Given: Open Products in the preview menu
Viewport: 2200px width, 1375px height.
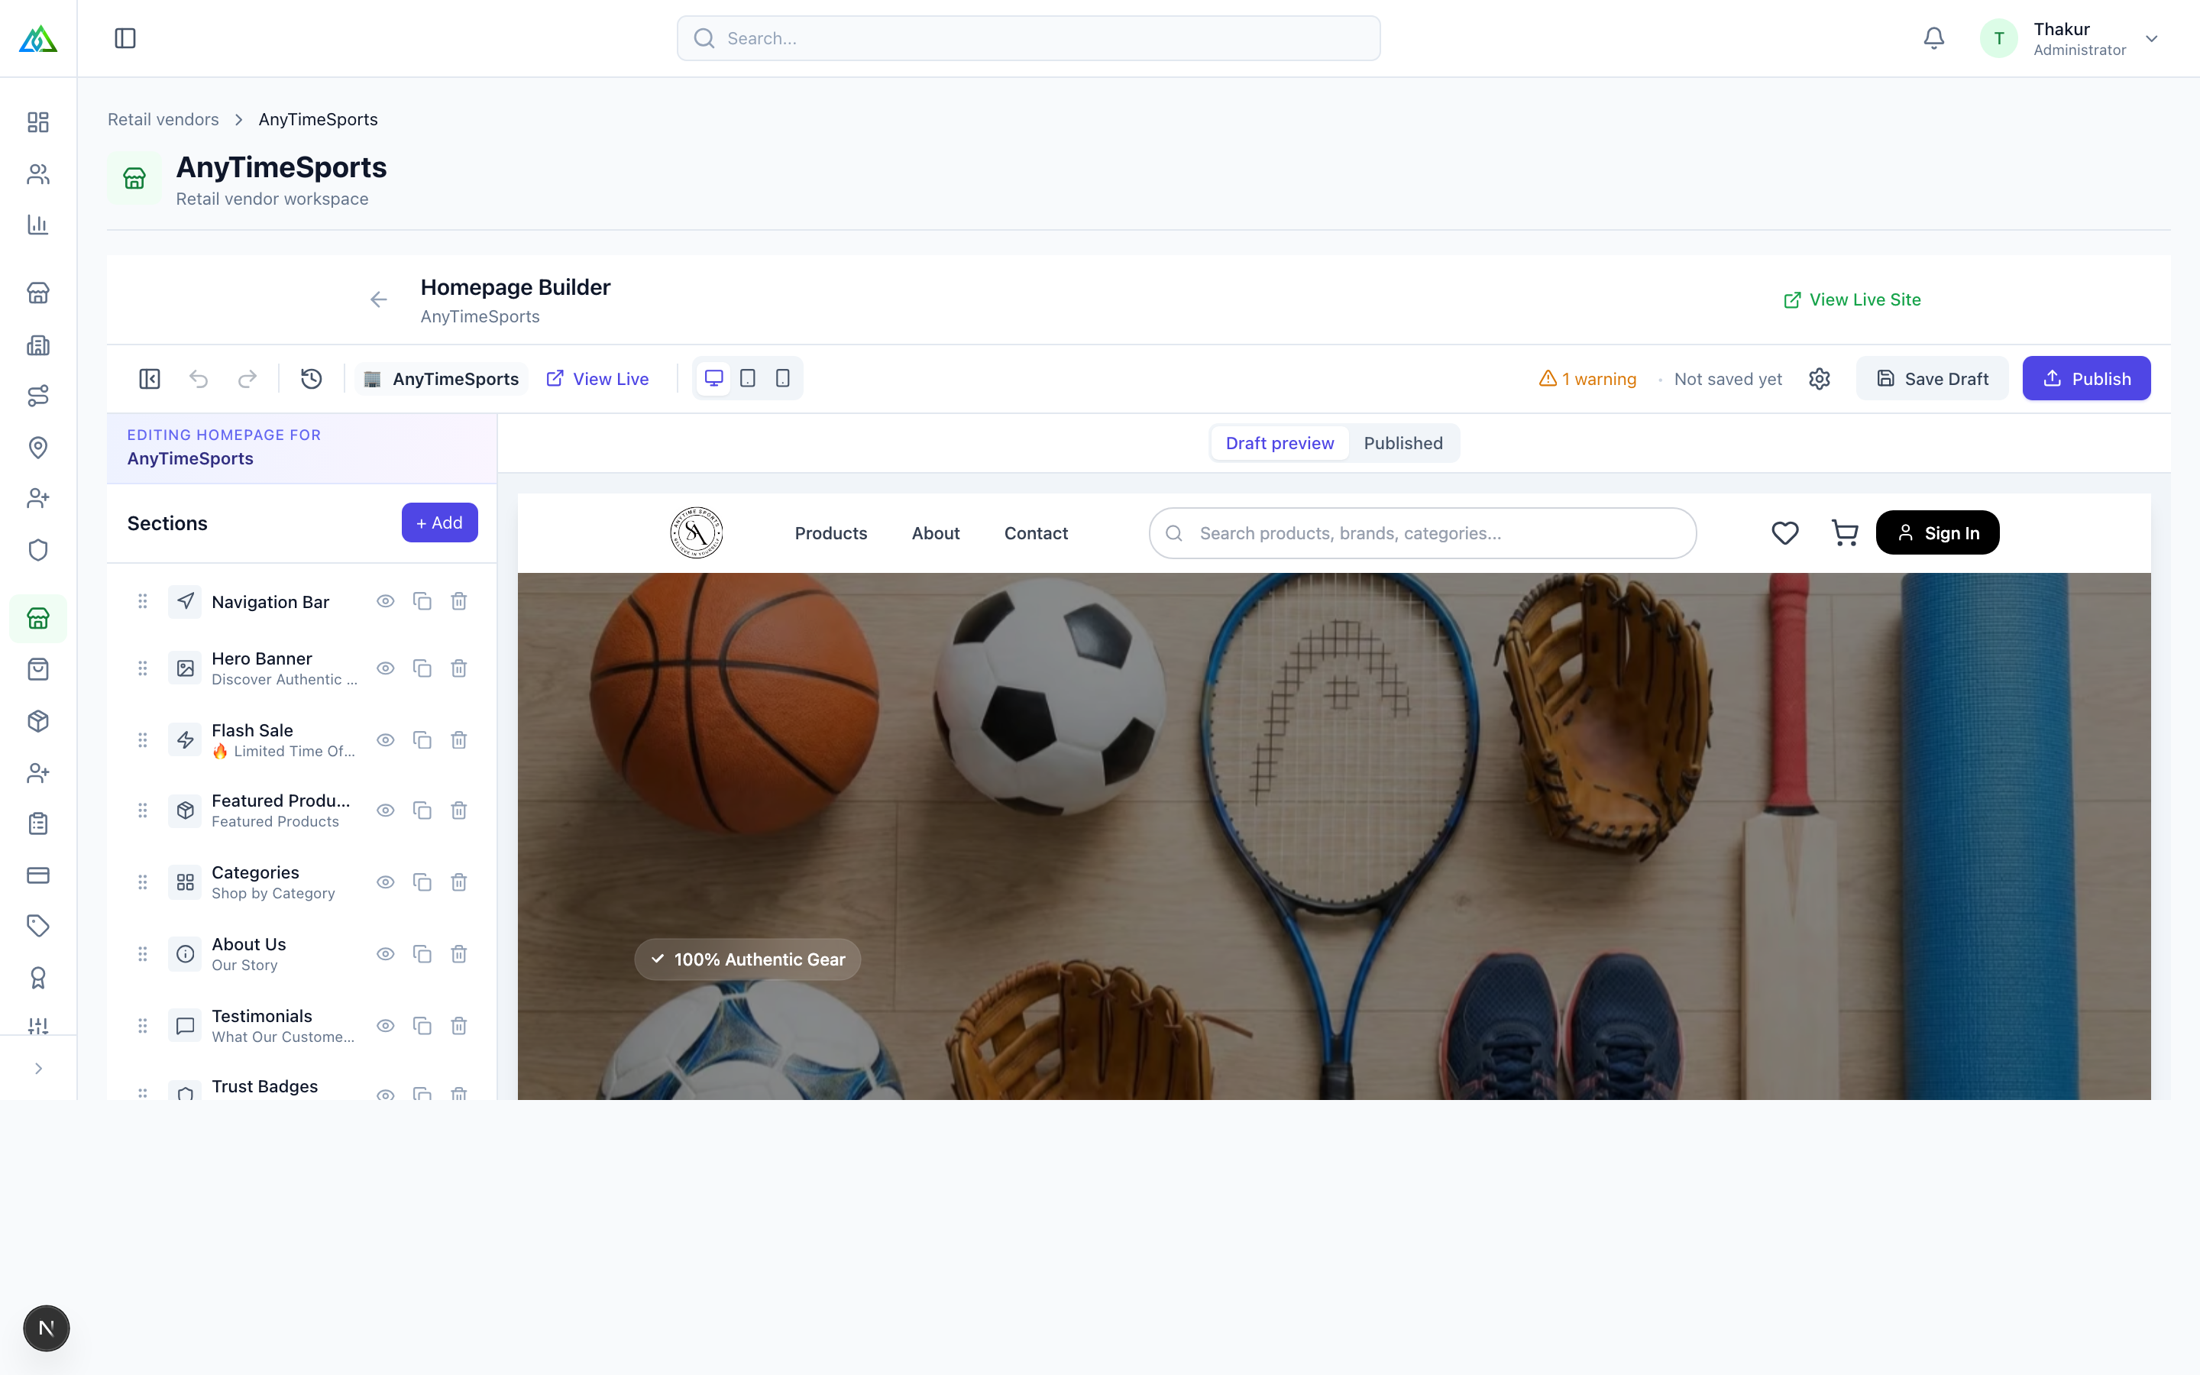Looking at the screenshot, I should (x=831, y=533).
